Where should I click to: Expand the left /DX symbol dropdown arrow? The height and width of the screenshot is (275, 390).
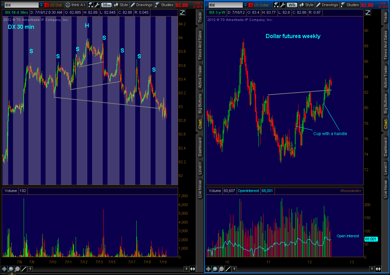[x=41, y=5]
